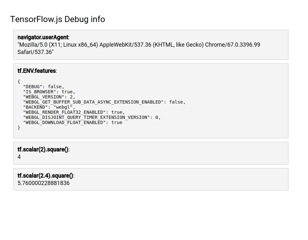Click the result value 4
308x240 pixels.
(x=19, y=157)
